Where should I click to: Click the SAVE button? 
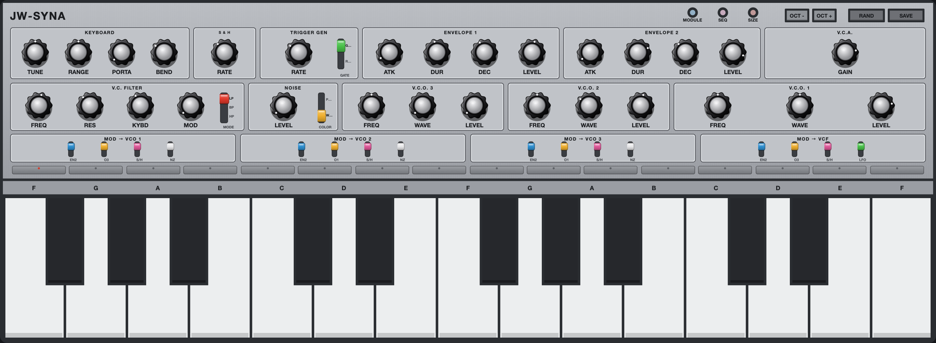pyautogui.click(x=906, y=15)
